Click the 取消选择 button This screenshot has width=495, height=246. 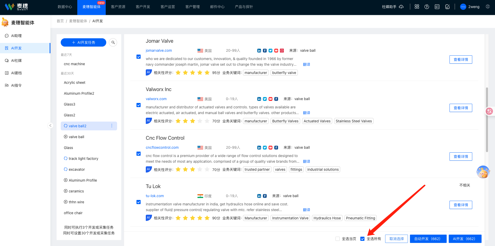397,239
